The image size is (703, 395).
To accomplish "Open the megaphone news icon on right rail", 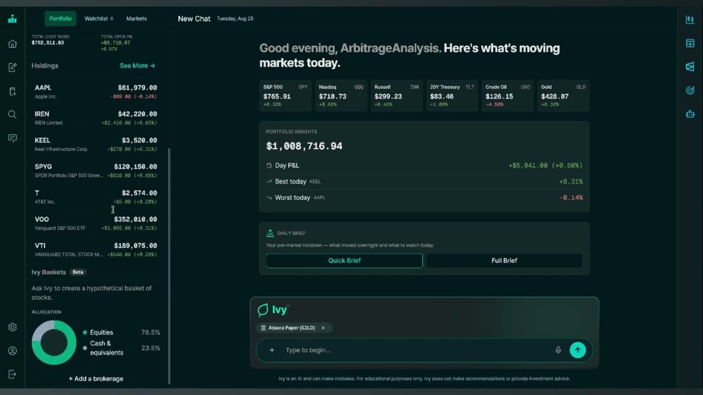I will 690,66.
